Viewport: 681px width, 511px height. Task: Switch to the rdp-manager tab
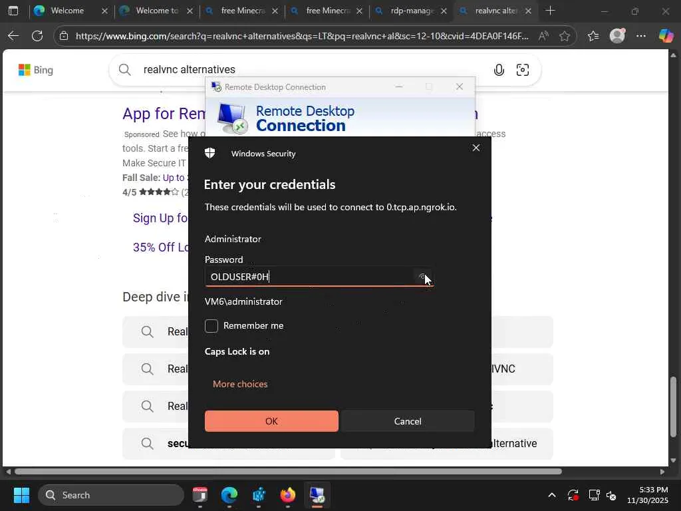click(411, 11)
